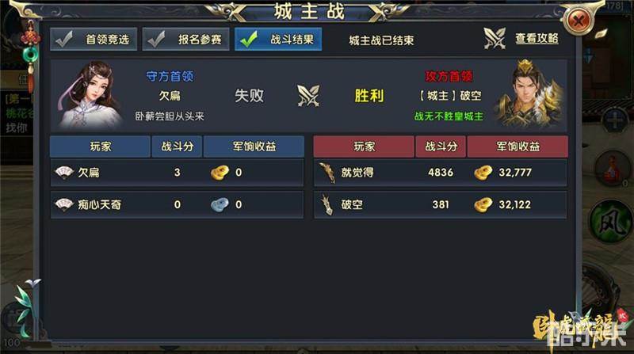Tap the 风 skill icon

point(612,222)
